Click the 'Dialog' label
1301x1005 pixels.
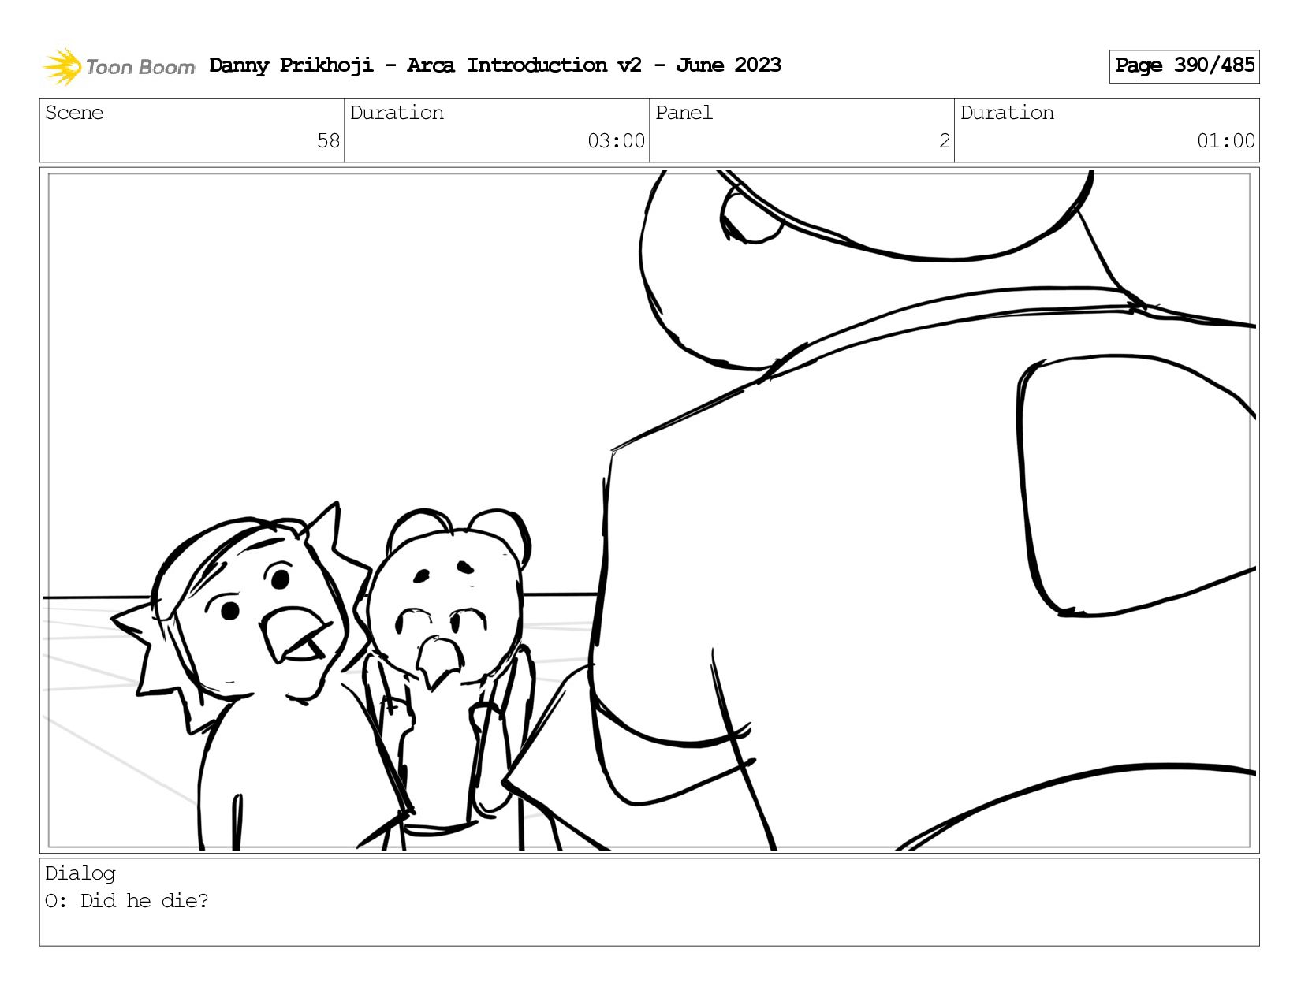coord(80,873)
